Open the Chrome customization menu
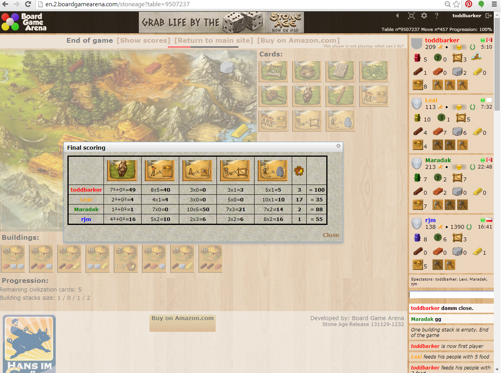This screenshot has height=373, width=502. point(495,5)
